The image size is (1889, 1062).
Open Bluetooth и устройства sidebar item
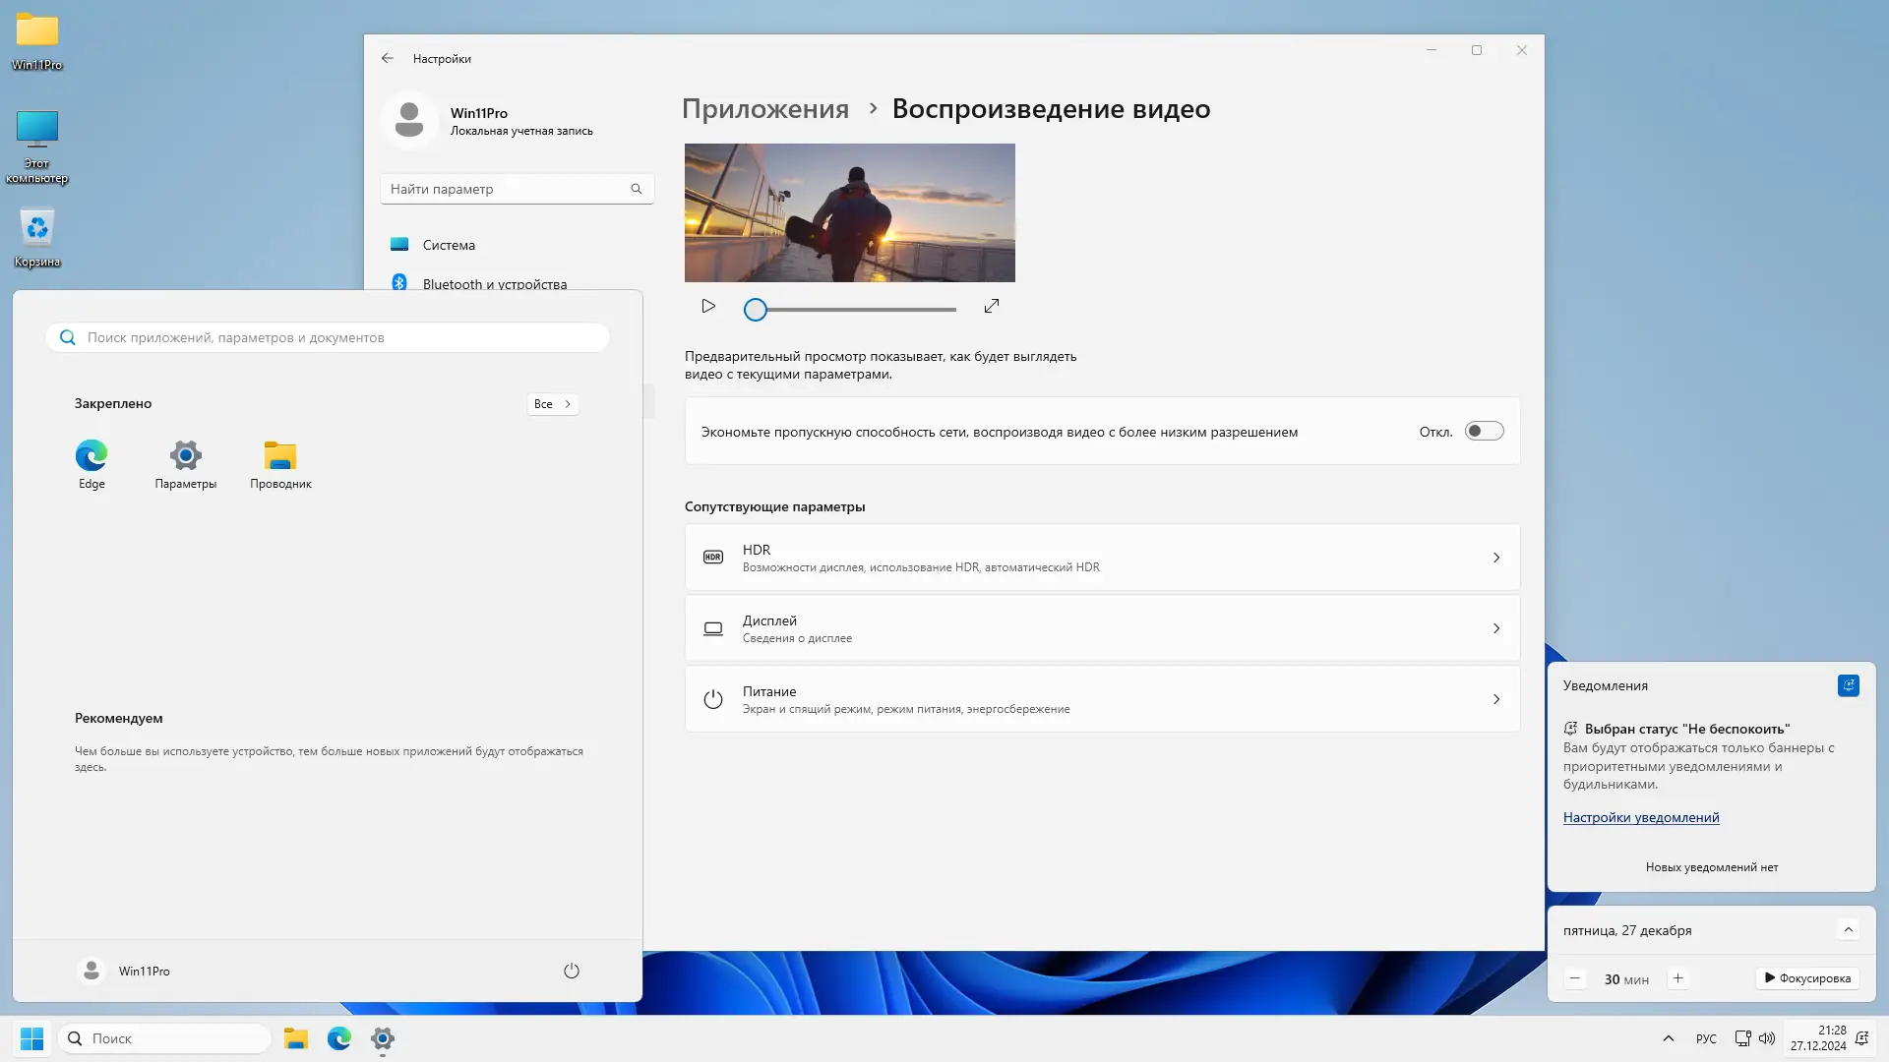pos(494,283)
